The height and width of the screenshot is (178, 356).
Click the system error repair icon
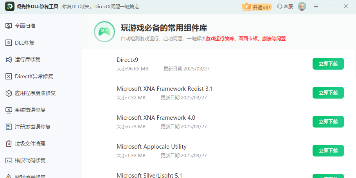pos(8,110)
